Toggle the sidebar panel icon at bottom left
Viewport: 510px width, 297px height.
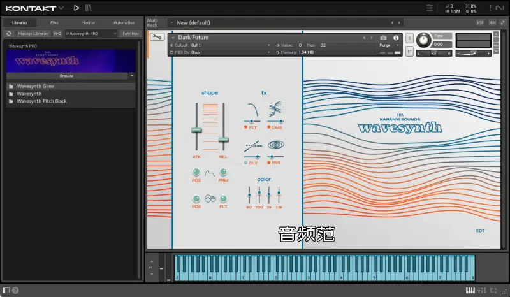6,290
